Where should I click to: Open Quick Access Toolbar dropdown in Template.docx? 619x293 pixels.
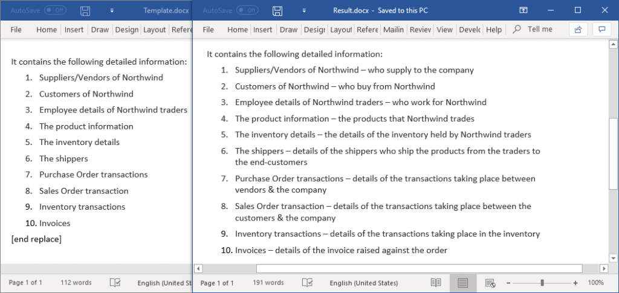point(112,11)
